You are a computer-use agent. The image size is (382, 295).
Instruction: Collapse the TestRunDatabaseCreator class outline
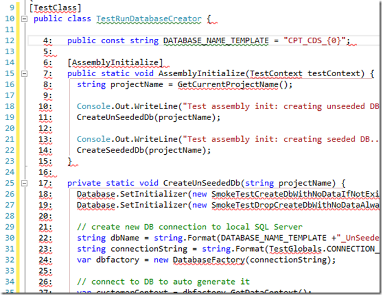click(x=24, y=19)
